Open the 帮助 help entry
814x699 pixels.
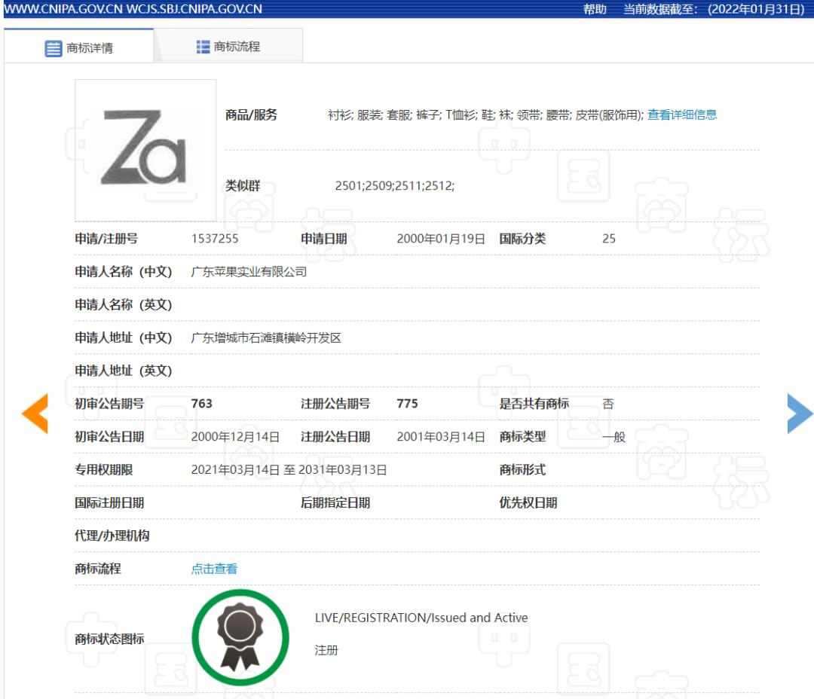[595, 9]
